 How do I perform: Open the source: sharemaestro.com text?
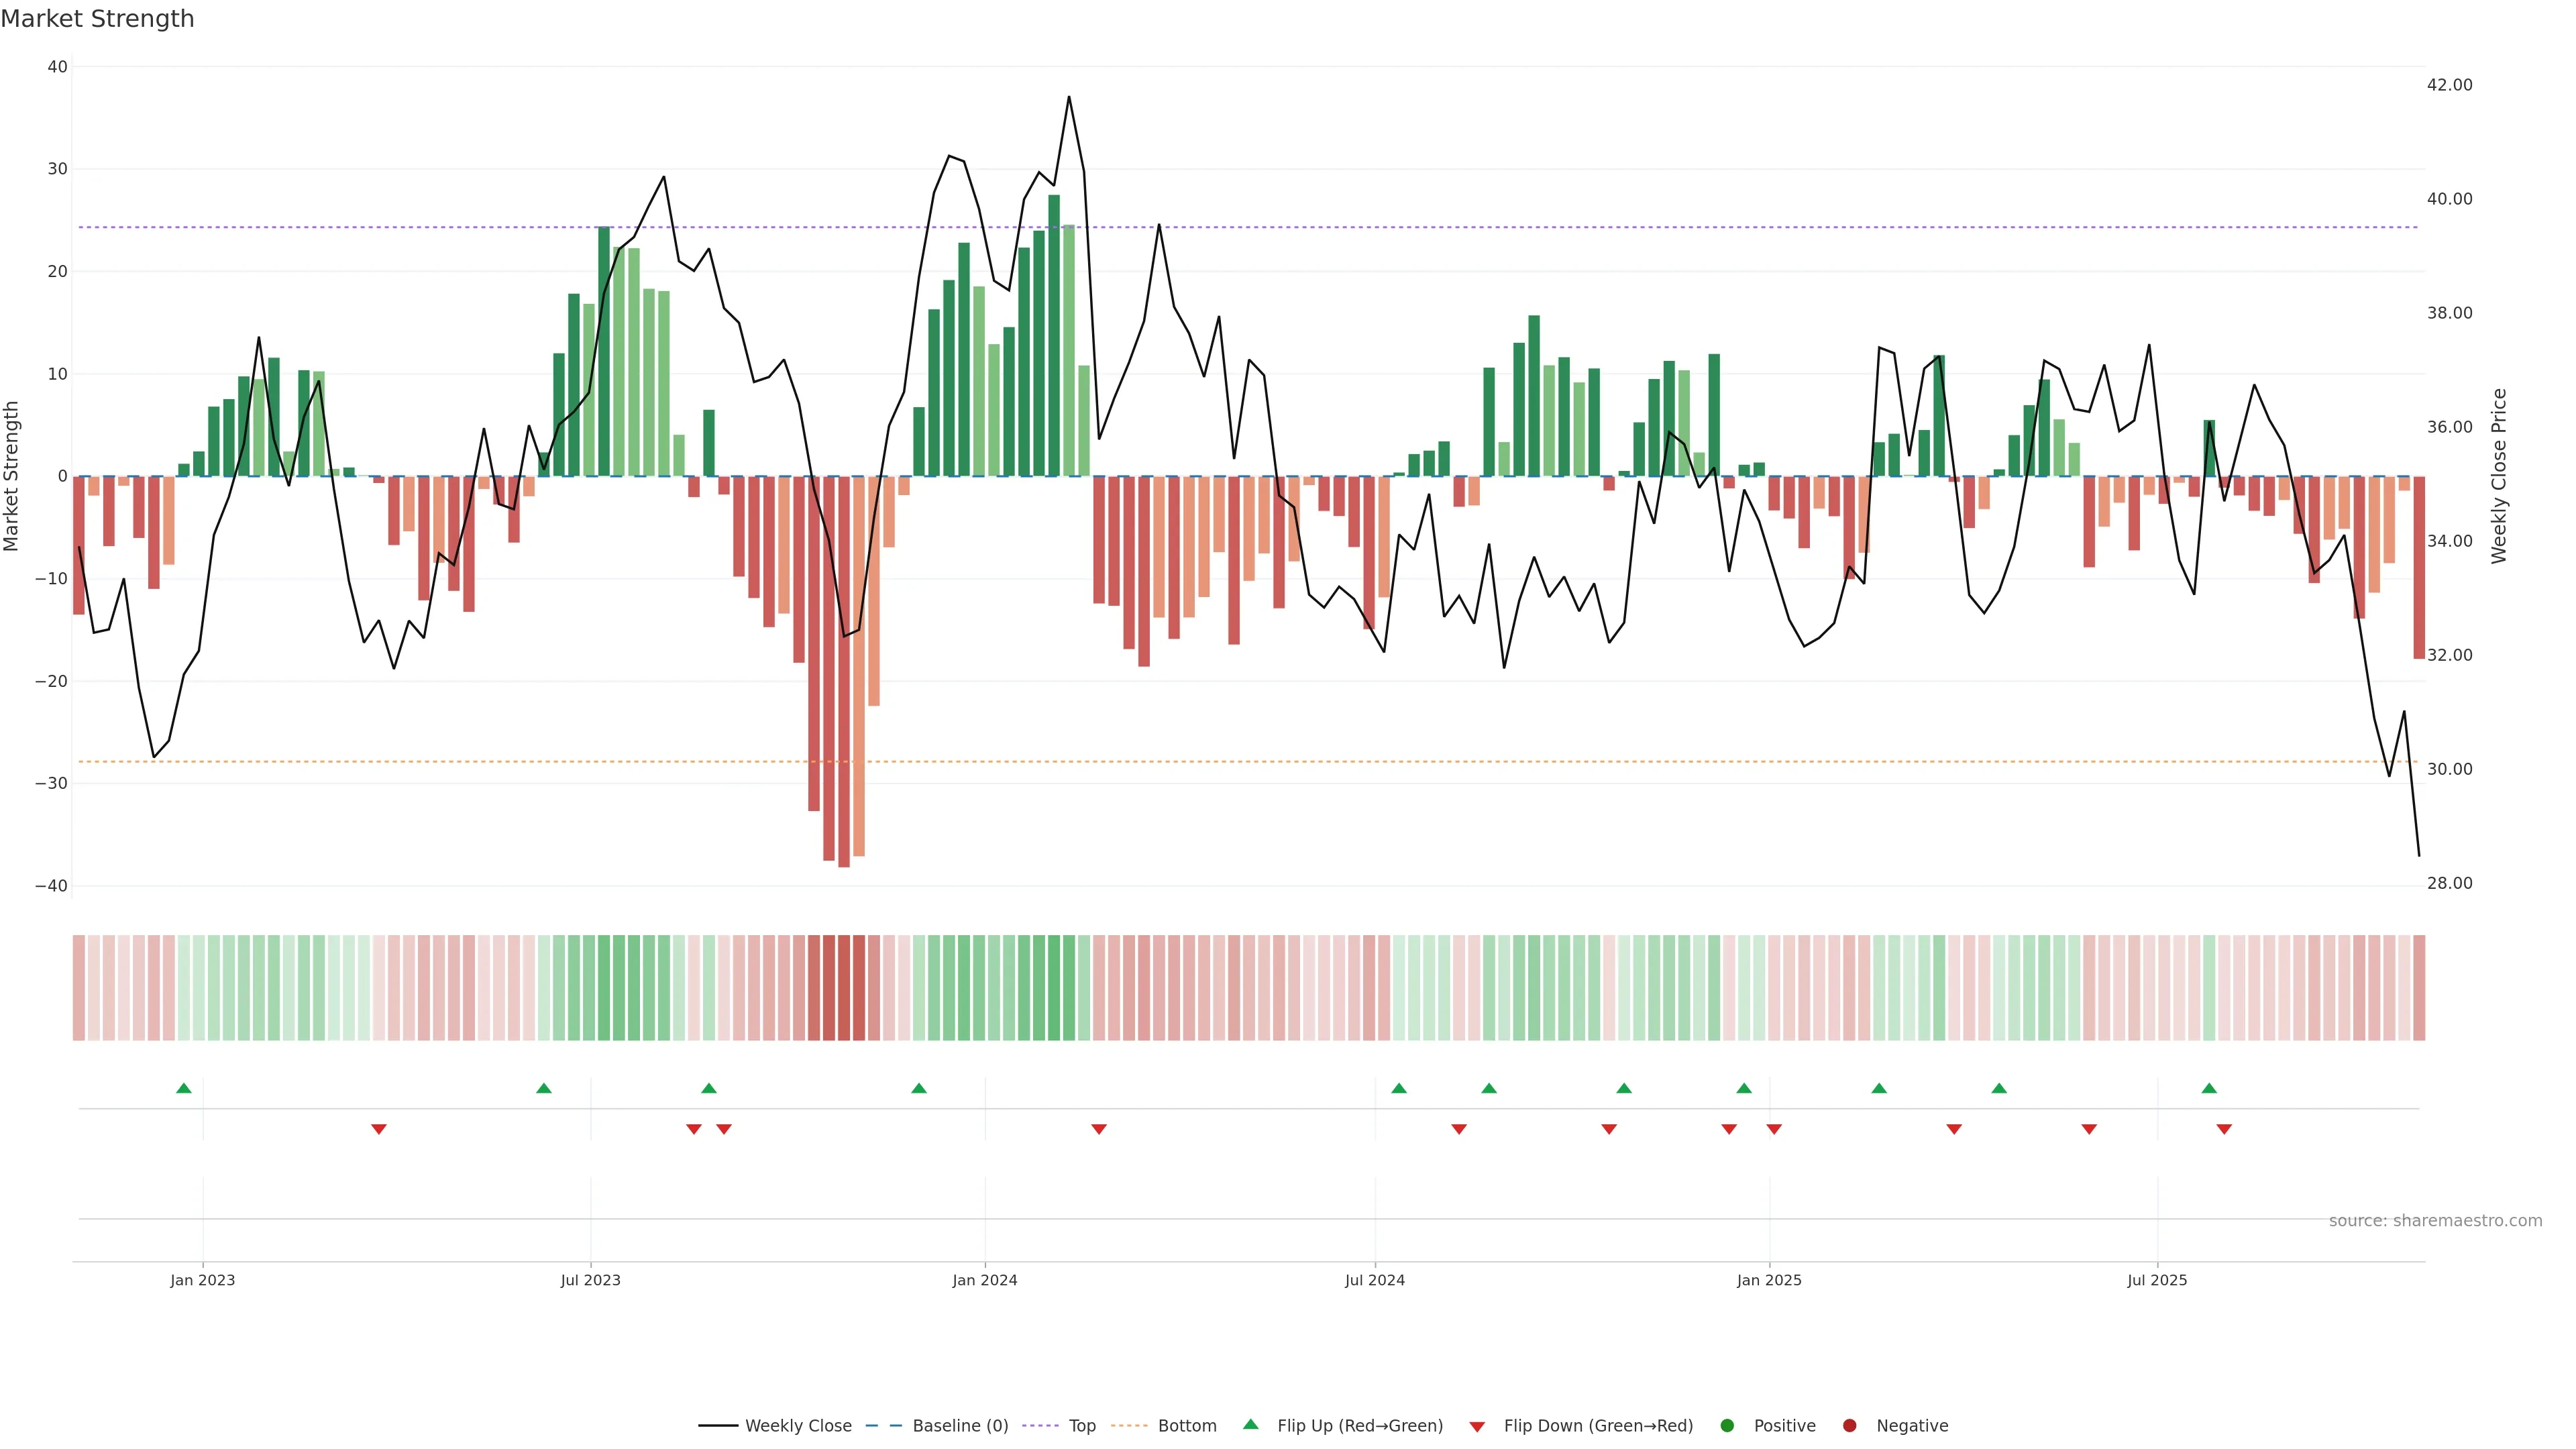click(x=2435, y=1221)
